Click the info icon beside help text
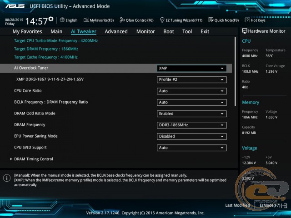The height and width of the screenshot is (218, 291). (7, 178)
